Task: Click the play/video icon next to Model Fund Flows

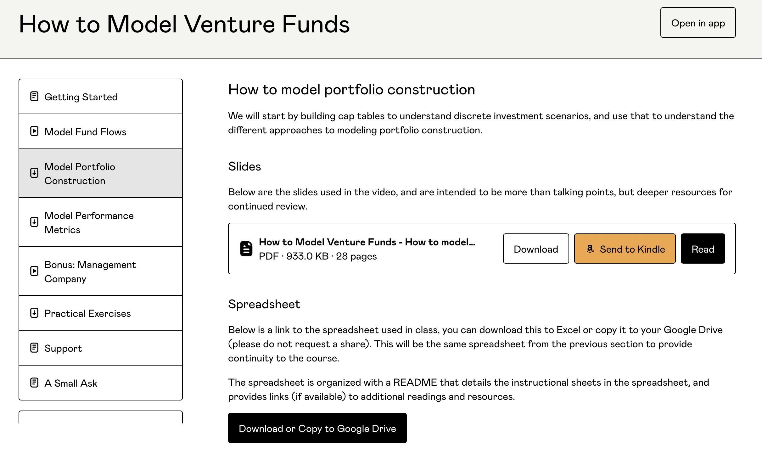Action: click(x=34, y=131)
